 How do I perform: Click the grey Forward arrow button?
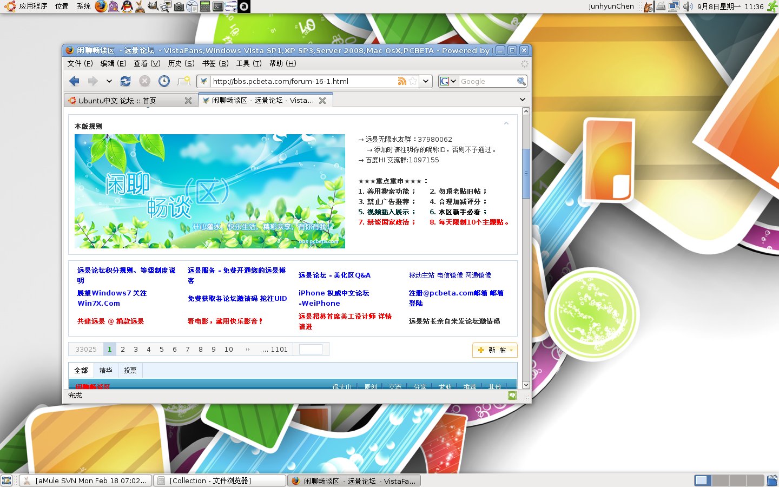93,81
